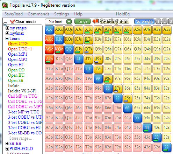This screenshot has width=173, height=154.
Task: Open the Settings menu
Action: tap(62, 14)
